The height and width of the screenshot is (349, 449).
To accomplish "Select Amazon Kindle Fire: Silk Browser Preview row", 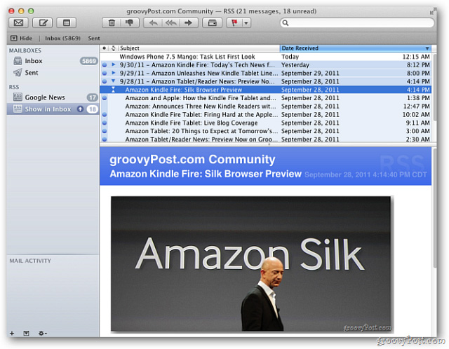I will click(x=265, y=90).
